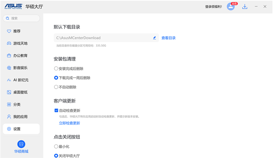Click the AI 新纪元 sidebar icon
This screenshot has height=158, width=274.
[x=9, y=80]
